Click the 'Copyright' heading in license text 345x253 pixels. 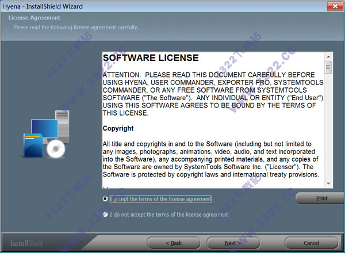[x=118, y=128]
